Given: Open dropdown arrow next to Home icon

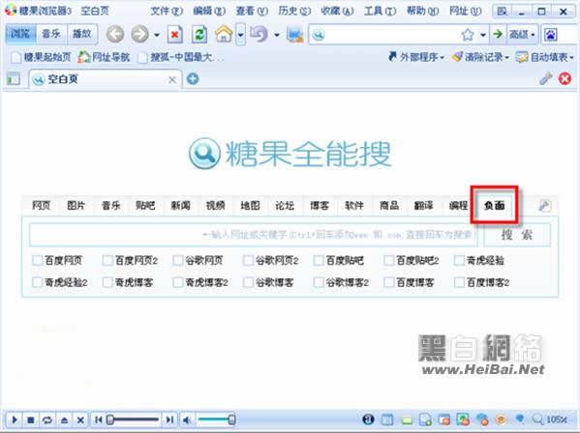Looking at the screenshot, I should [240, 35].
